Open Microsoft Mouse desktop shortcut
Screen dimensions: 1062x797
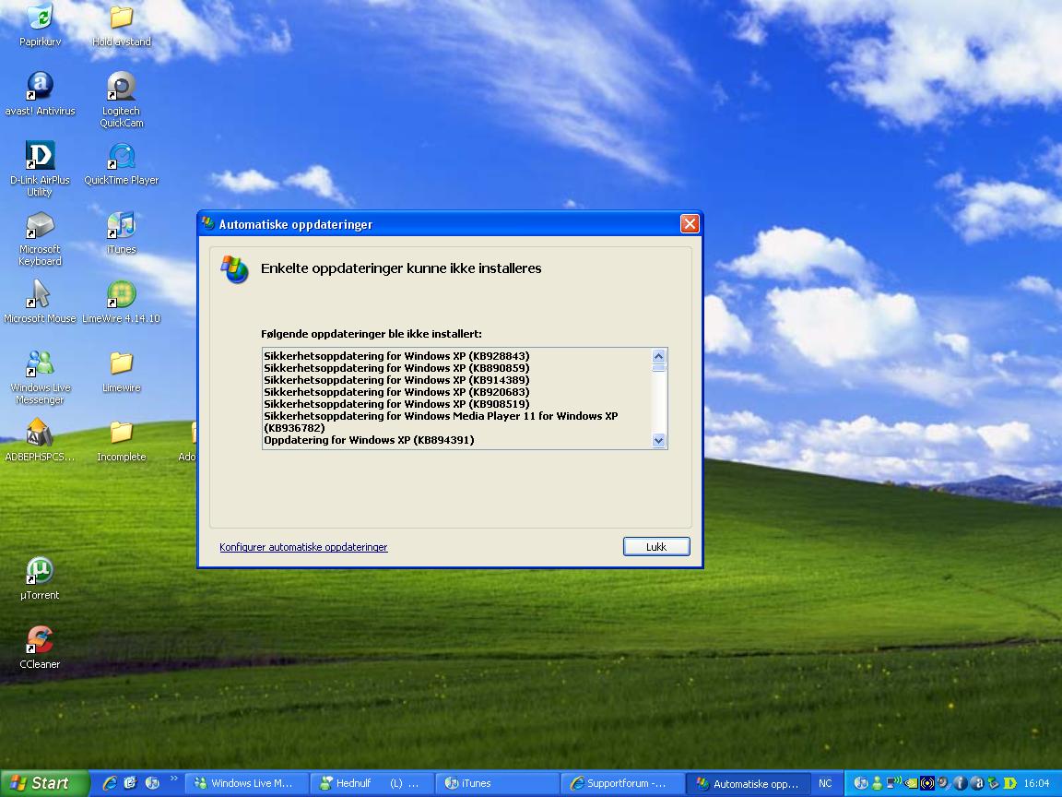(x=40, y=302)
